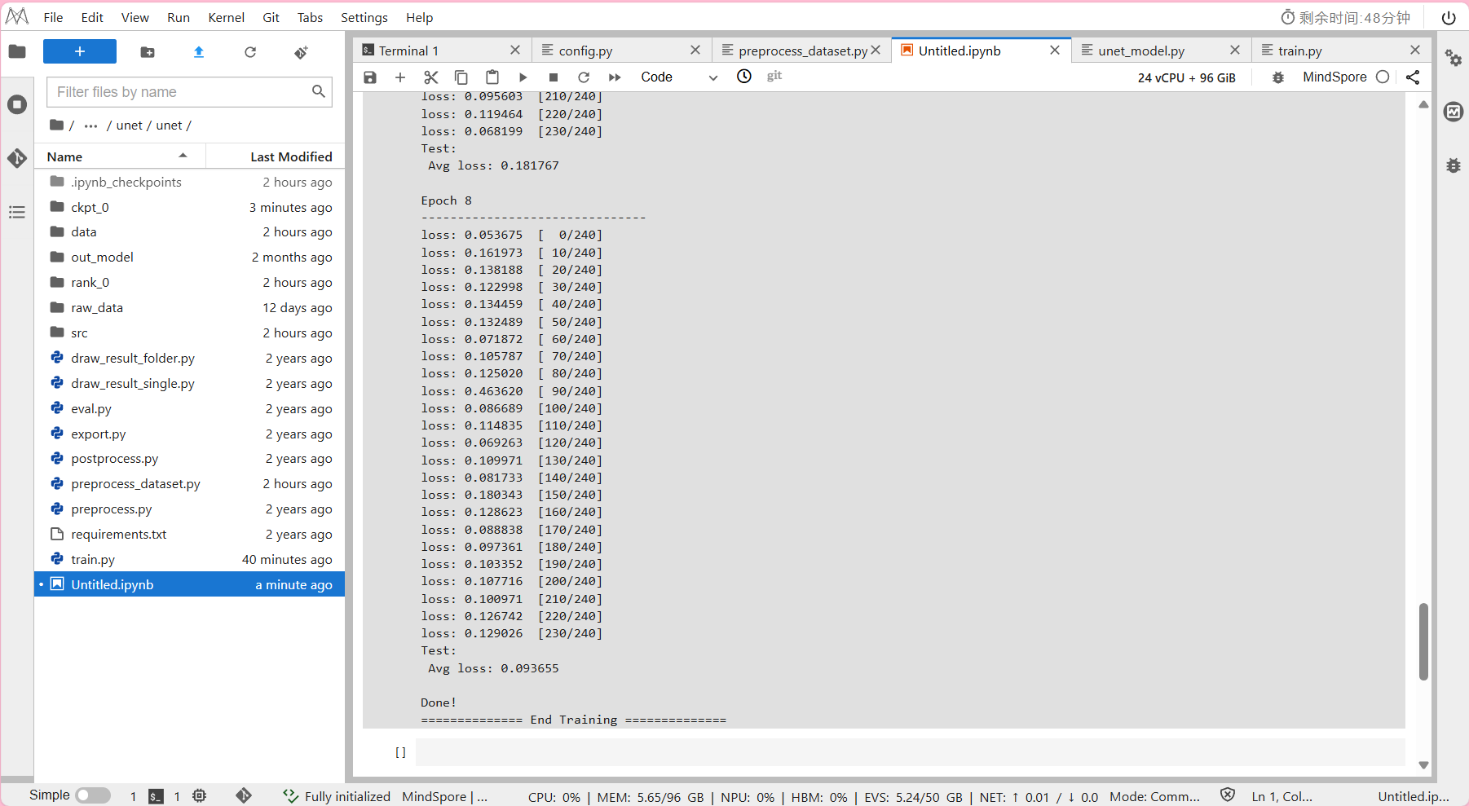The height and width of the screenshot is (806, 1469).
Task: Open the debugger panel on right sidebar
Action: coord(1454,165)
